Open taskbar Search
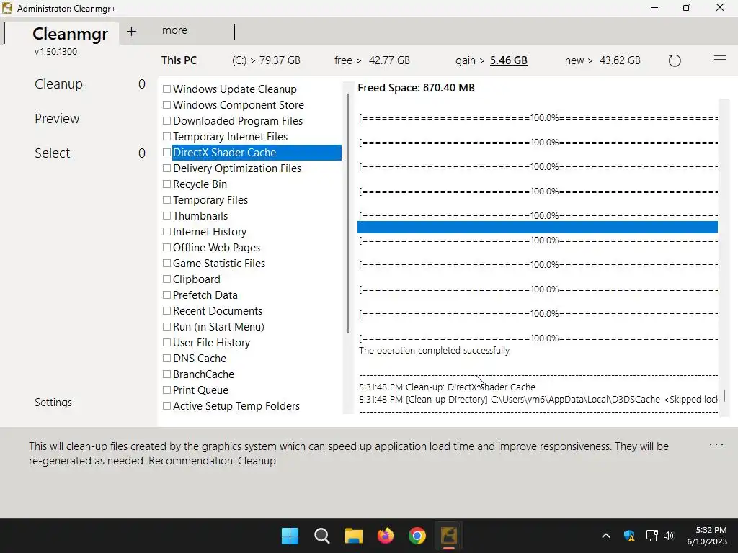The height and width of the screenshot is (553, 738). [x=322, y=536]
